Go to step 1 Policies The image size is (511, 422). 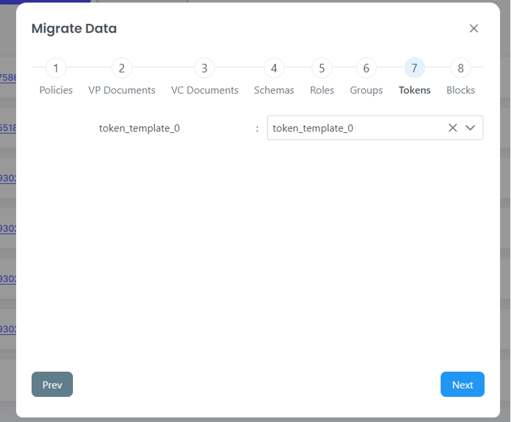[56, 68]
